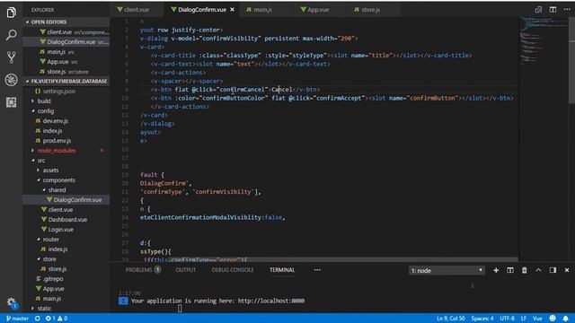Collapse the Open Editors section

click(x=66, y=22)
